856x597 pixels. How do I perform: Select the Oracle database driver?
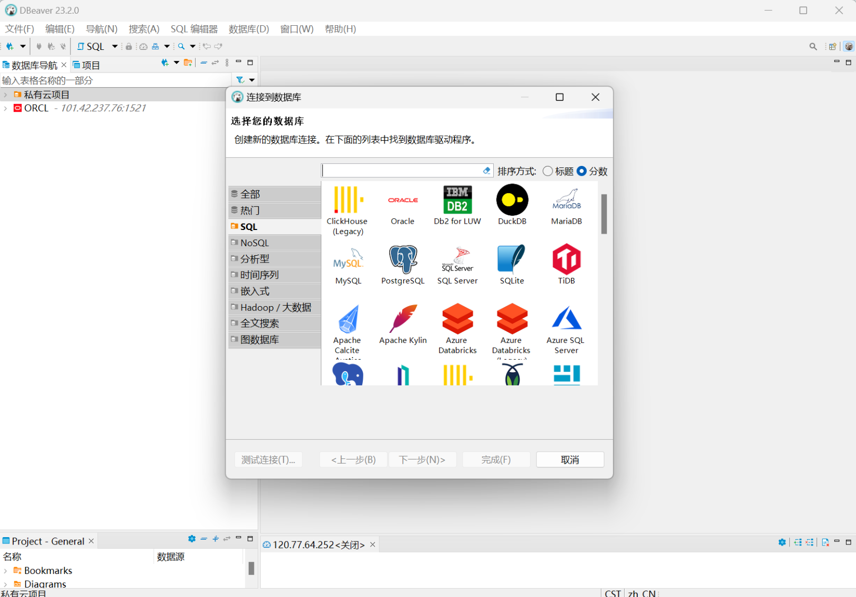pos(403,206)
